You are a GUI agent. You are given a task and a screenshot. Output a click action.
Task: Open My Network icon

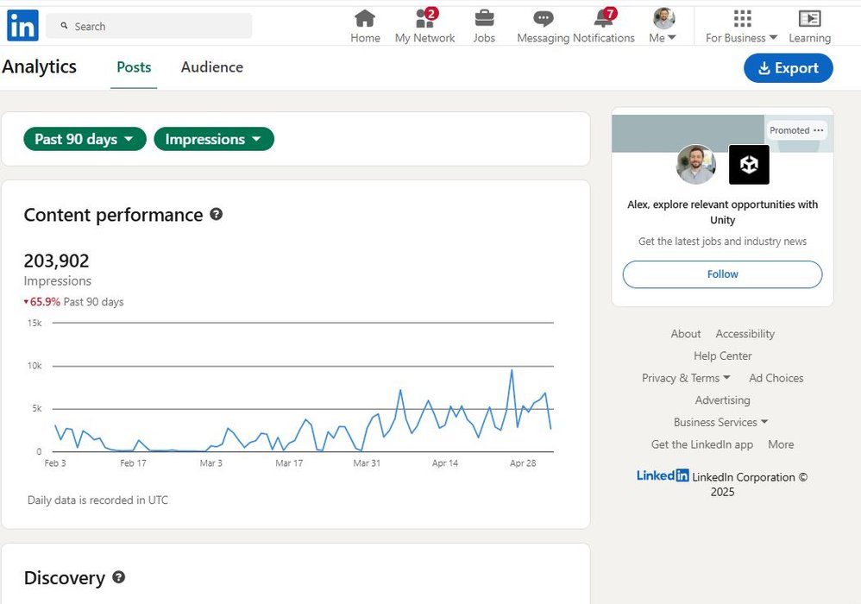pos(424,18)
